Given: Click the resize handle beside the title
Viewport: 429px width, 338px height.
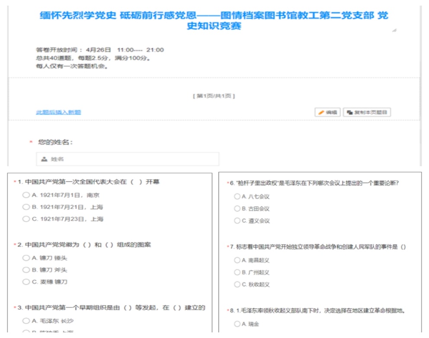Looking at the screenshot, I should pos(394,30).
